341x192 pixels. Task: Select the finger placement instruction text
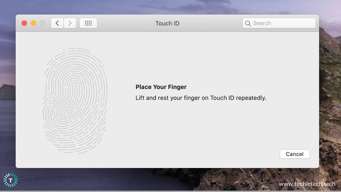(x=201, y=98)
